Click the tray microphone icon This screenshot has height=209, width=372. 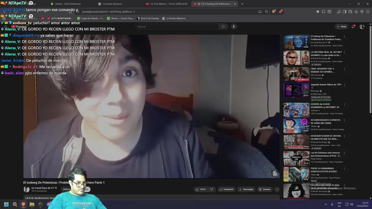[332, 204]
